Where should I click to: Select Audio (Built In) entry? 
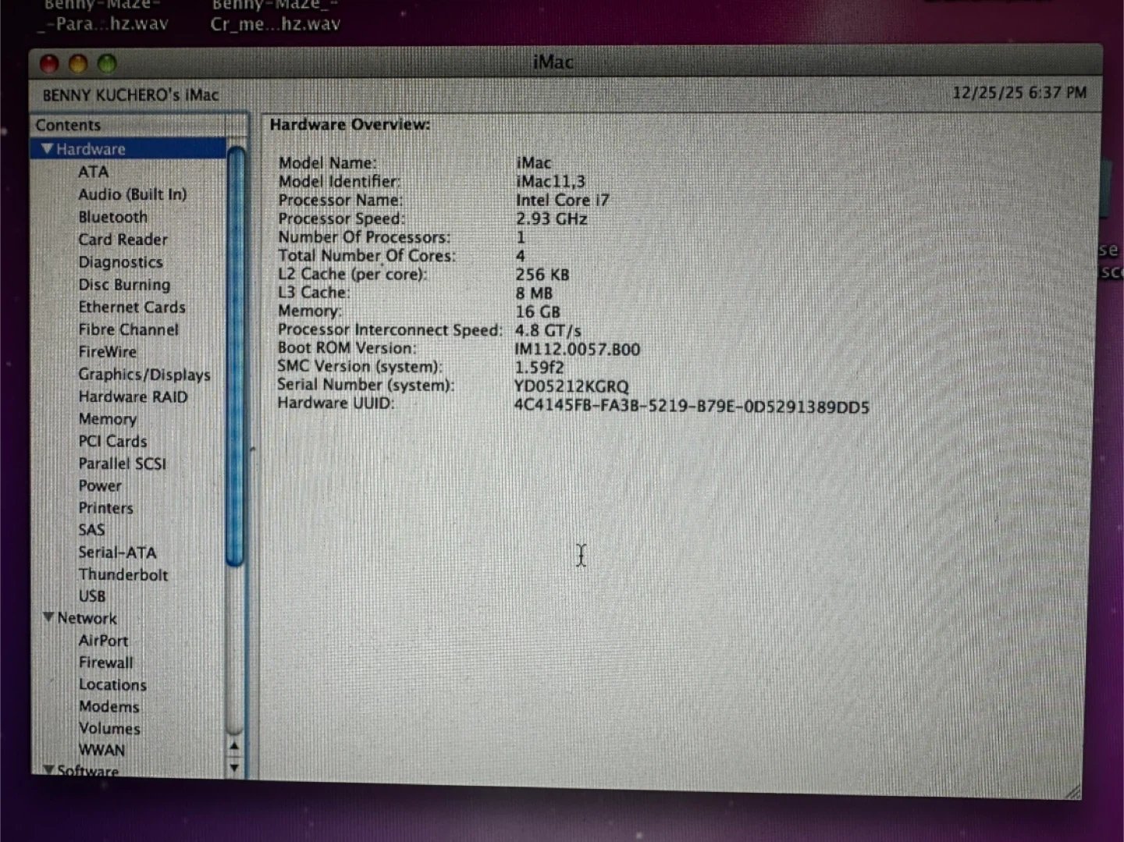pos(132,194)
